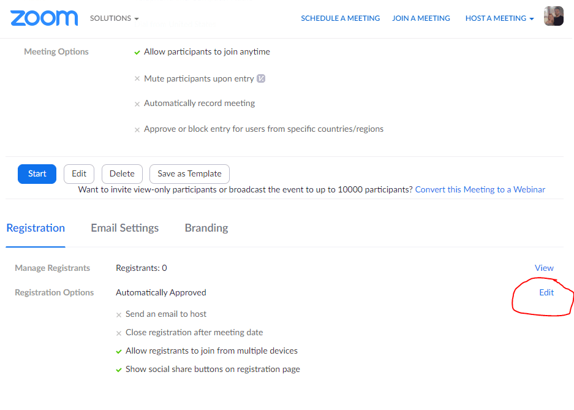The height and width of the screenshot is (410, 574).
Task: Enable Send an email to host
Action: click(x=118, y=313)
